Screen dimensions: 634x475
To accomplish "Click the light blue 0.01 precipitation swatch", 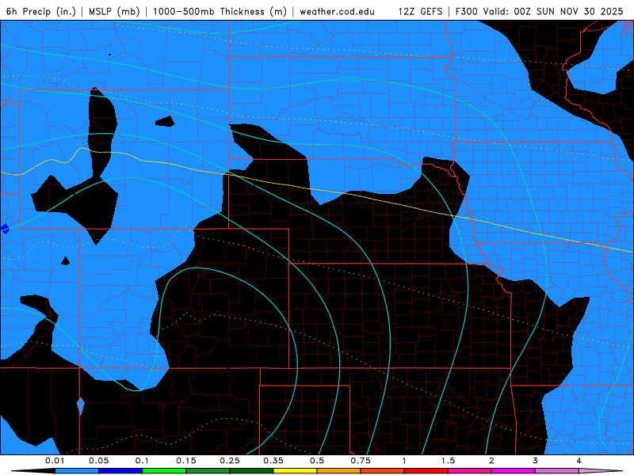I will (77, 471).
